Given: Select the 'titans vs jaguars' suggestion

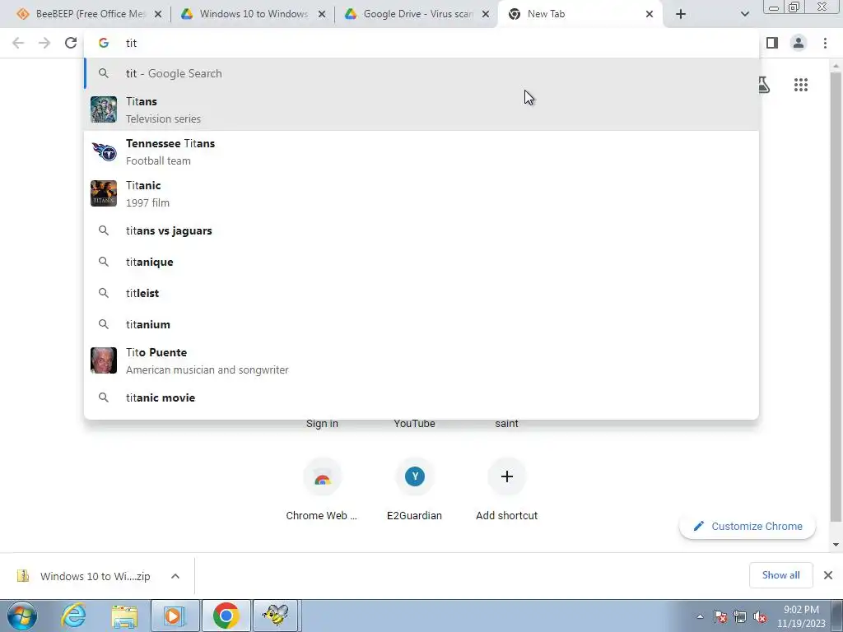Looking at the screenshot, I should point(421,230).
